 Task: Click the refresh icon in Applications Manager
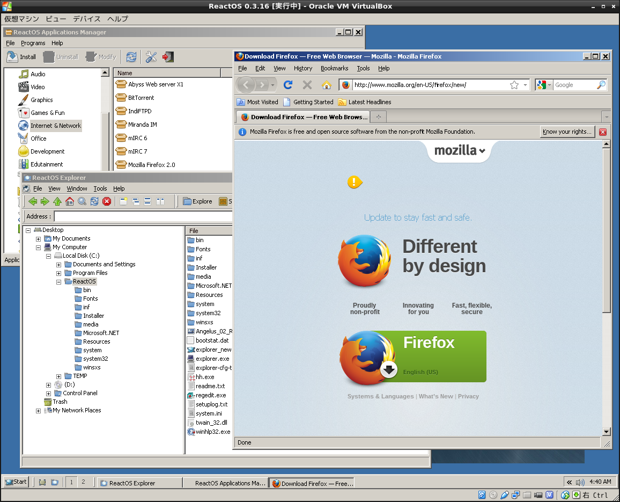click(x=131, y=57)
